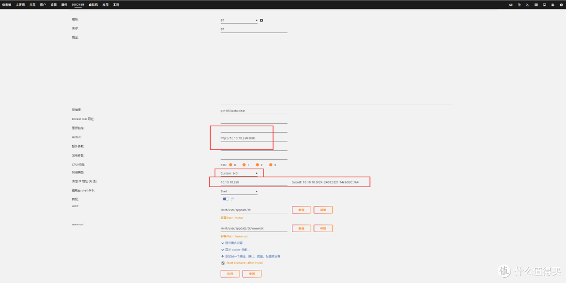This screenshot has width=566, height=283.
Task: Open the DOCKER tab in navigation
Action: [x=78, y=4]
